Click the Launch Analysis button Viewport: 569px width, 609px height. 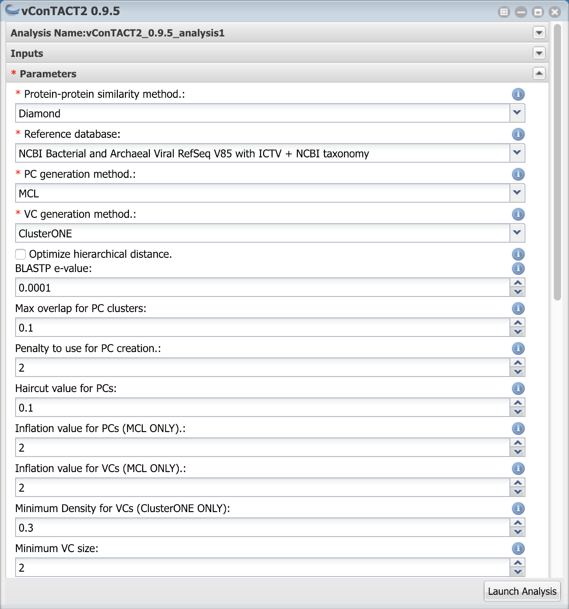click(522, 591)
